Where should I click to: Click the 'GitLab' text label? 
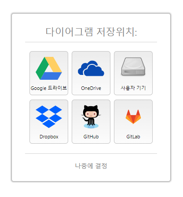click(x=133, y=137)
